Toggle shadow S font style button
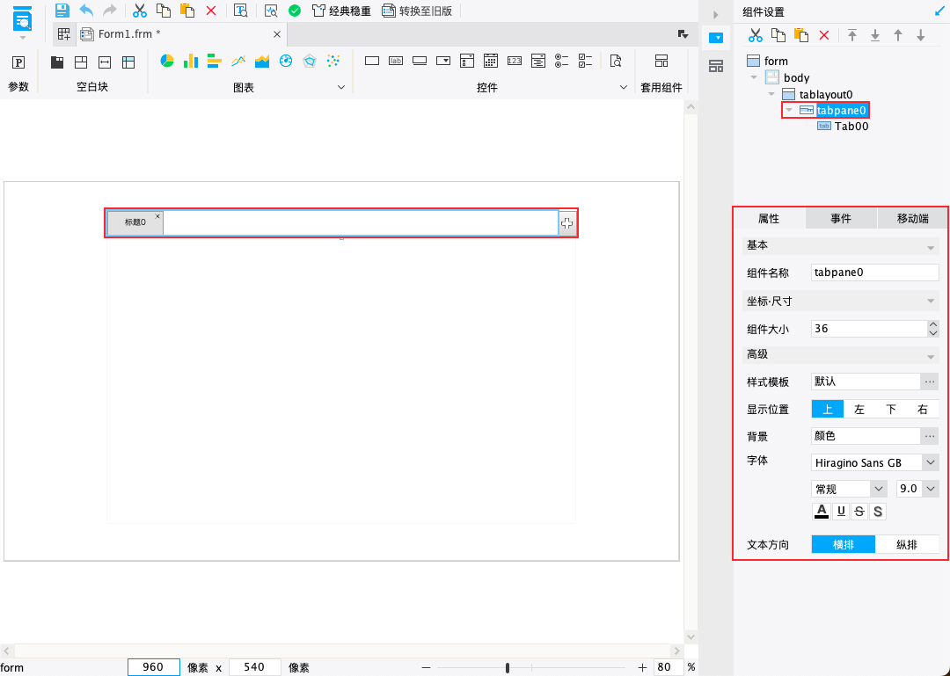This screenshot has width=950, height=676. pos(878,512)
